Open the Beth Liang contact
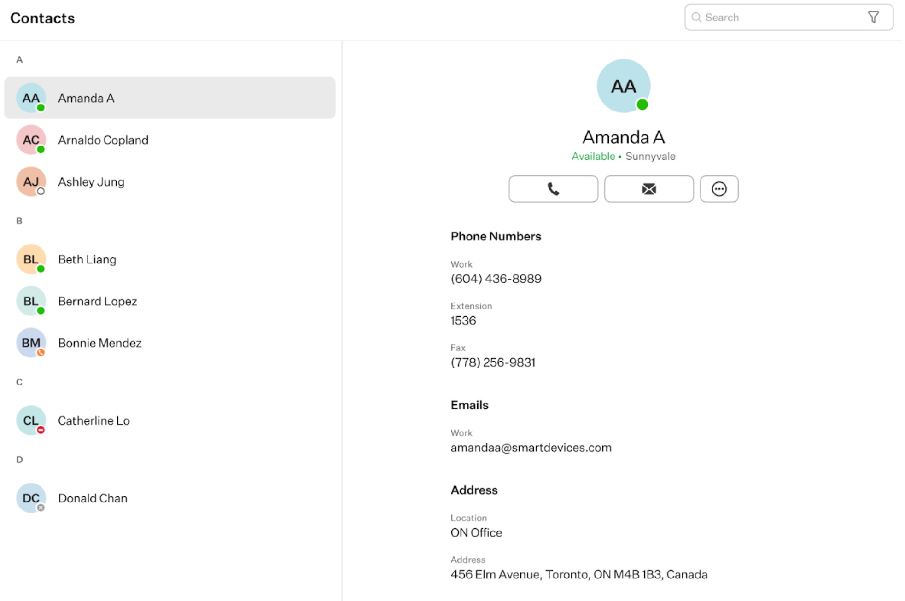 point(170,259)
